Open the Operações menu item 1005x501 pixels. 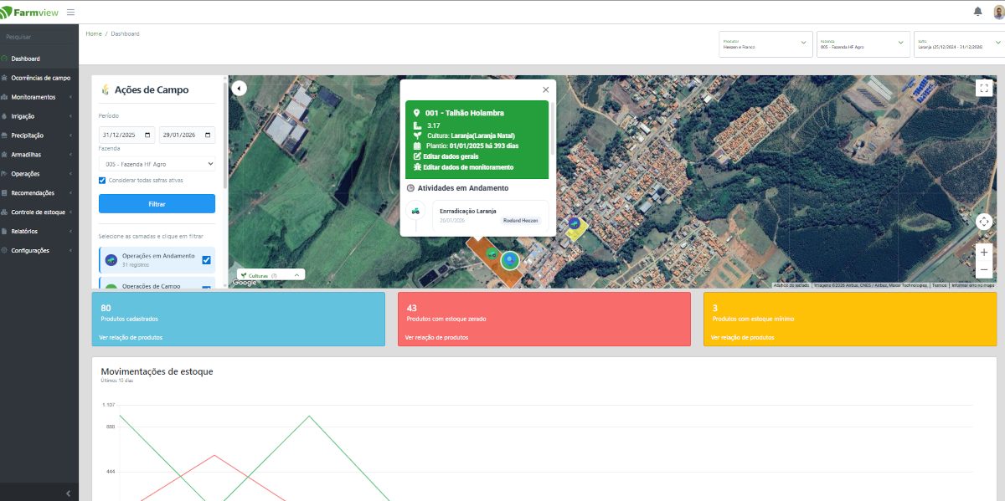39,174
